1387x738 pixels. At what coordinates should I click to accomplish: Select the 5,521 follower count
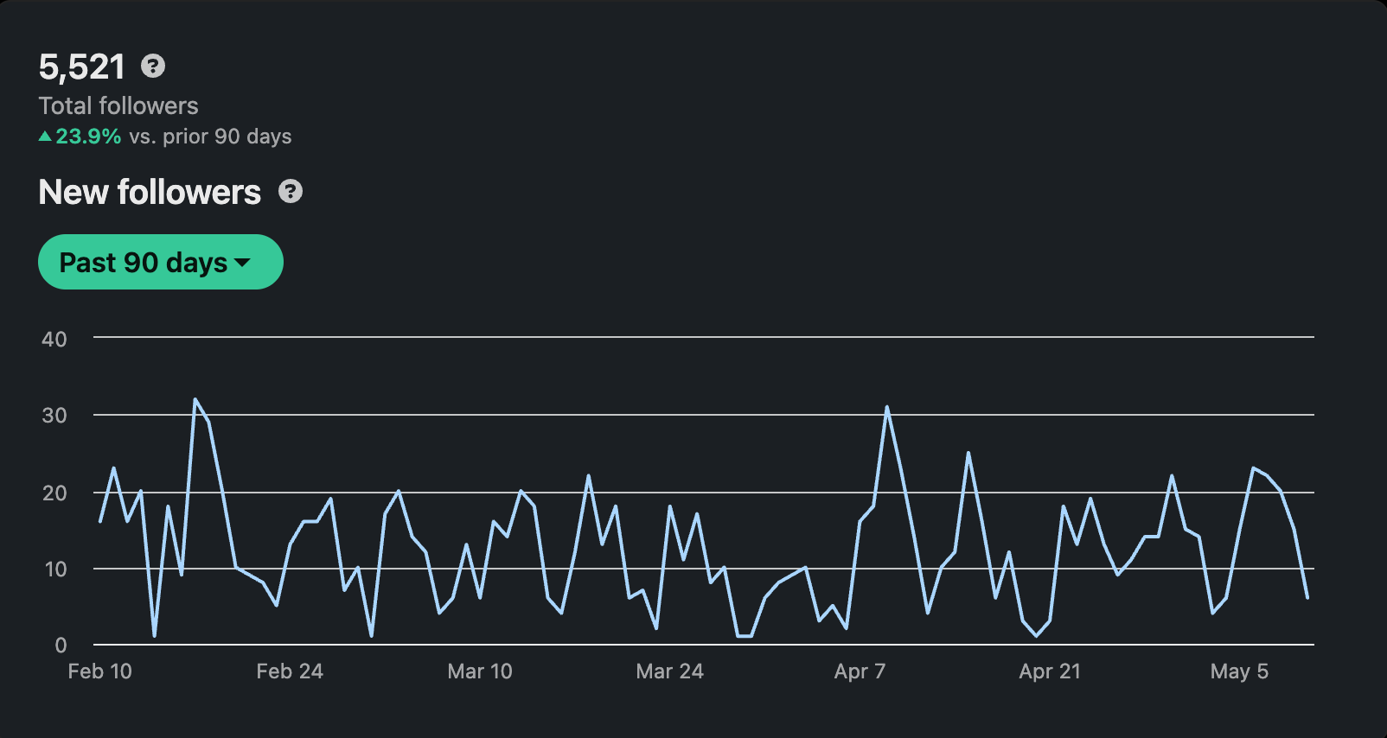[82, 67]
